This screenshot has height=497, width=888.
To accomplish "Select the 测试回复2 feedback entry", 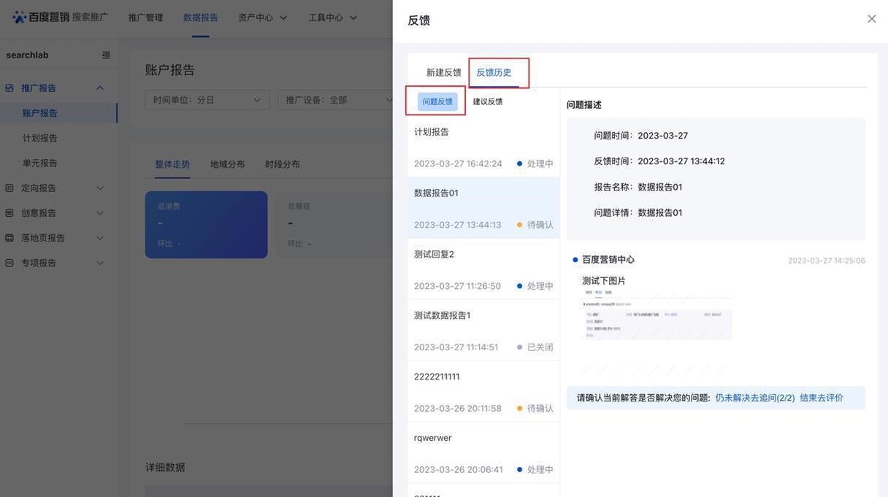I will click(x=483, y=269).
